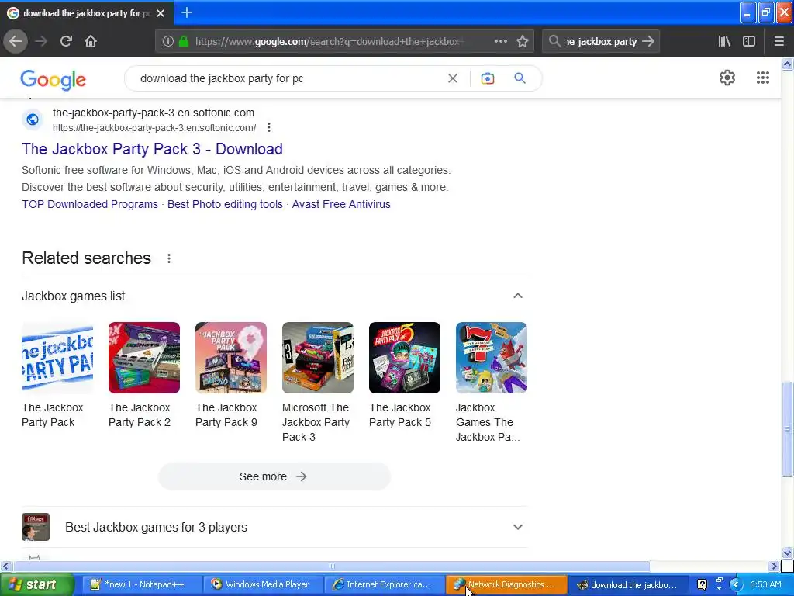Screen dimensions: 794x596
Task: Select the 'download the jackbox party for pc' tab
Action: [86, 13]
